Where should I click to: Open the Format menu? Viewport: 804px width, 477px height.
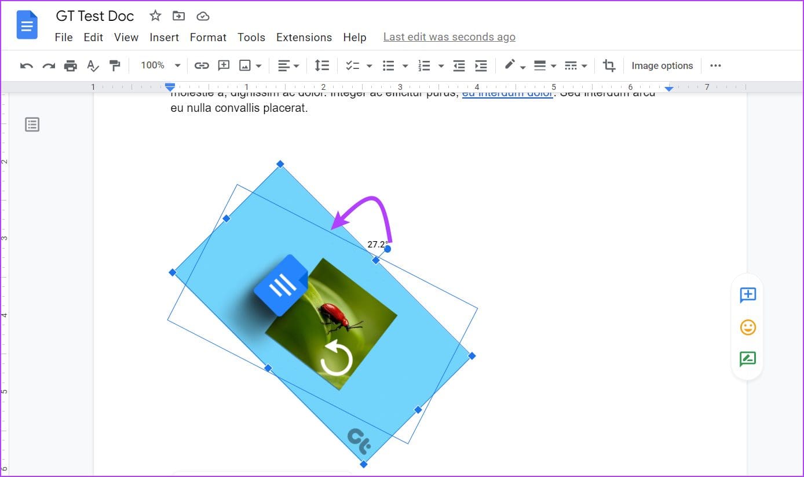point(208,37)
